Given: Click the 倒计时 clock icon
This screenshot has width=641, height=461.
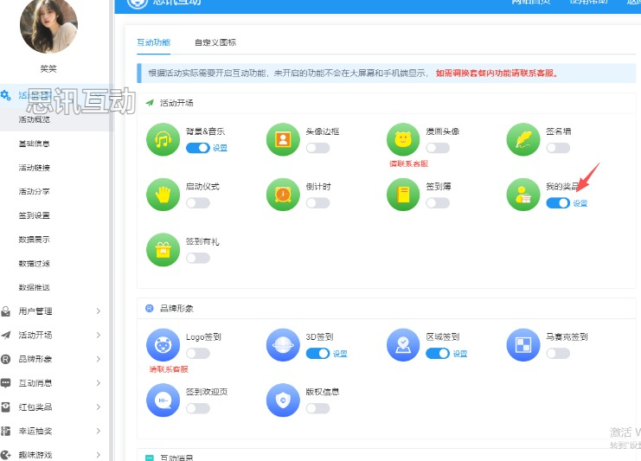Looking at the screenshot, I should (283, 195).
